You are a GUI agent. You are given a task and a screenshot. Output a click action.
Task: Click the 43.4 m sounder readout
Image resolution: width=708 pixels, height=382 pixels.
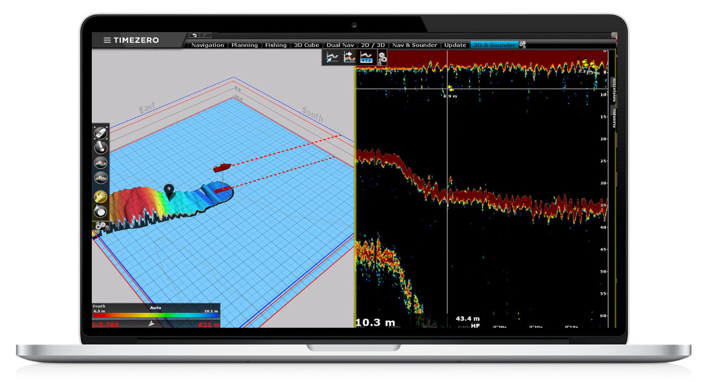pos(467,318)
